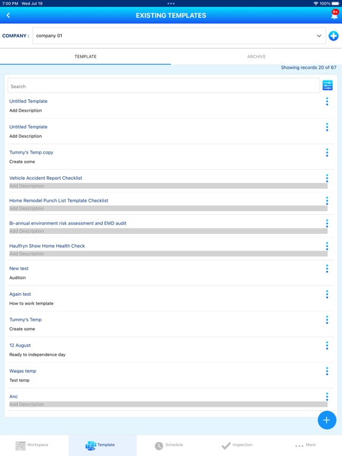This screenshot has height=456, width=342.
Task: Click Add Description under Anc
Action: (169, 404)
